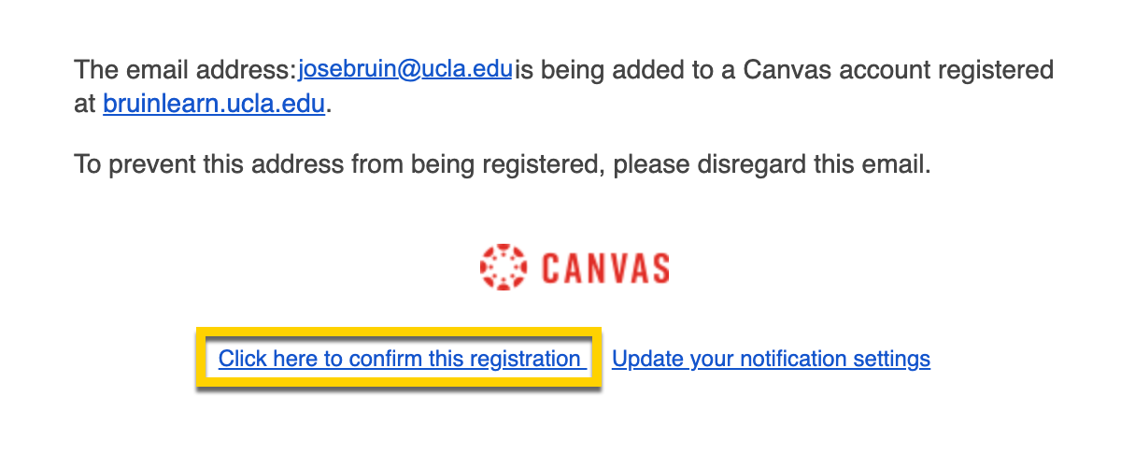The height and width of the screenshot is (467, 1121).
Task: Open the josebruin@ucla.edu email link
Action: coord(405,70)
